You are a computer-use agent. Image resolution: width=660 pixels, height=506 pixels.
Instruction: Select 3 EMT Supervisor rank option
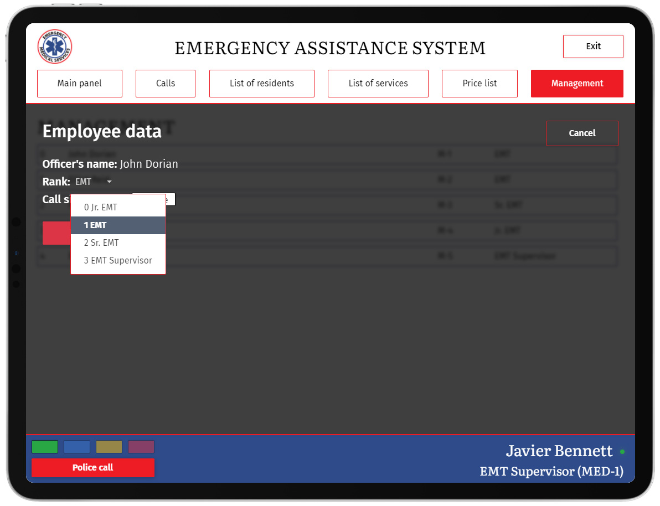[118, 261]
